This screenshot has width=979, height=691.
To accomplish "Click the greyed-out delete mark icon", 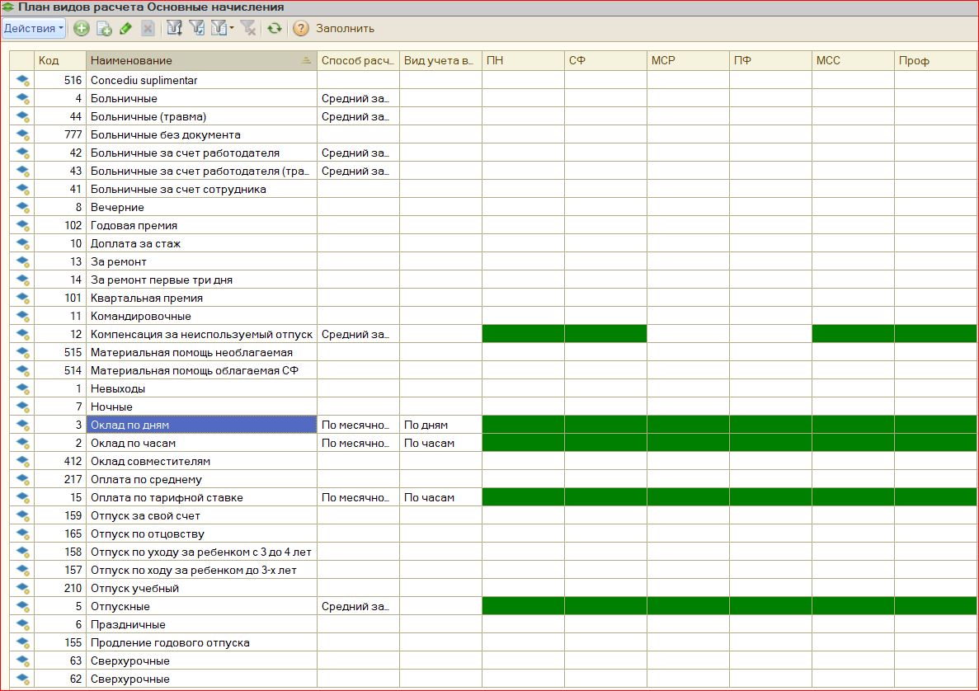I will pyautogui.click(x=148, y=28).
